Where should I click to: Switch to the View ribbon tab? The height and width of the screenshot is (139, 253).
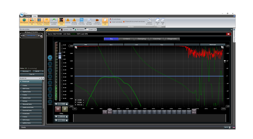[x=35, y=16]
